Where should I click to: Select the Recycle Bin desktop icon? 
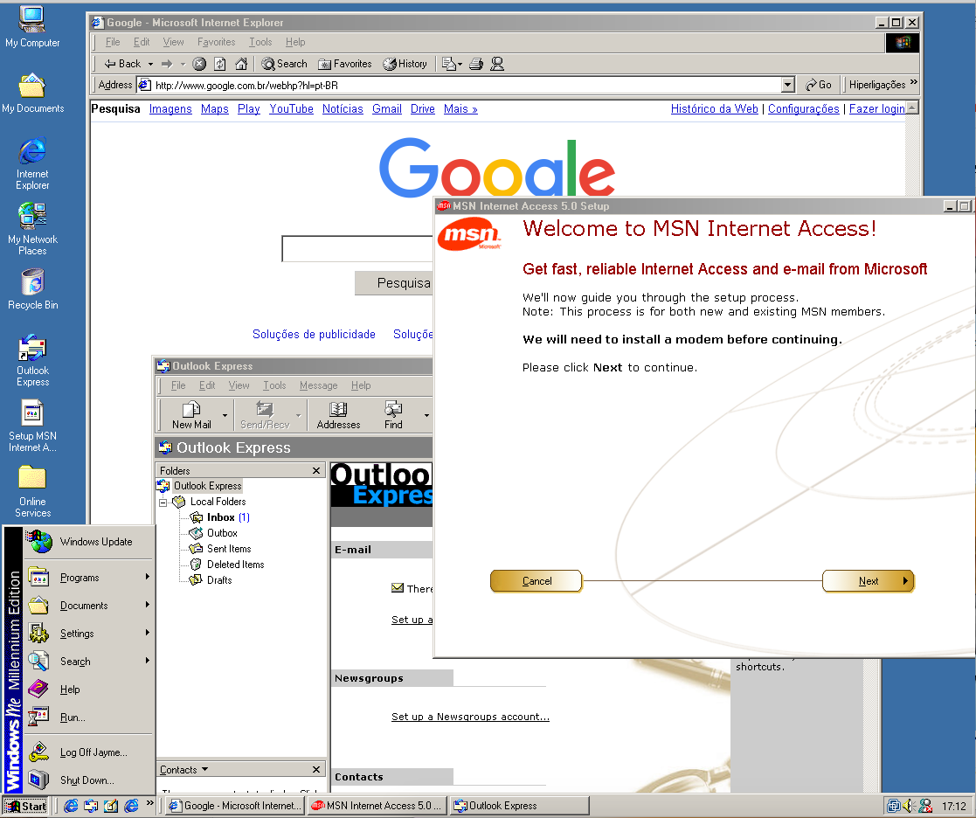coord(32,288)
